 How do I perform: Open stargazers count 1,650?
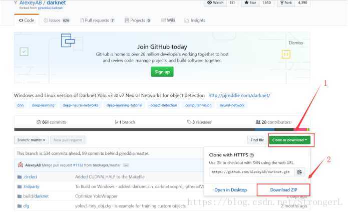[x=266, y=3]
